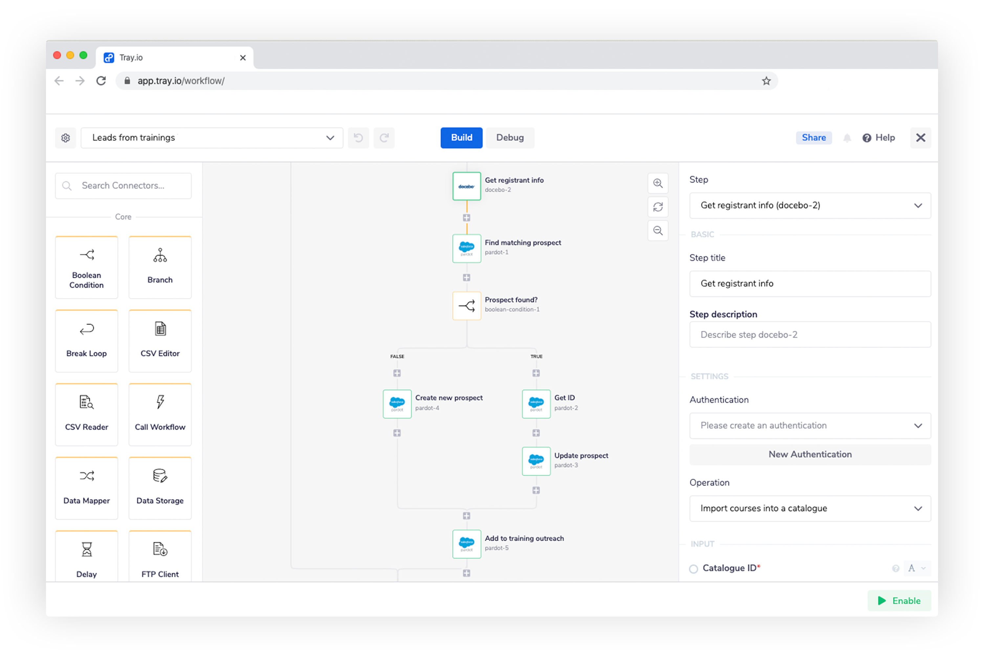Select the Catalogue ID radio button

click(x=693, y=569)
